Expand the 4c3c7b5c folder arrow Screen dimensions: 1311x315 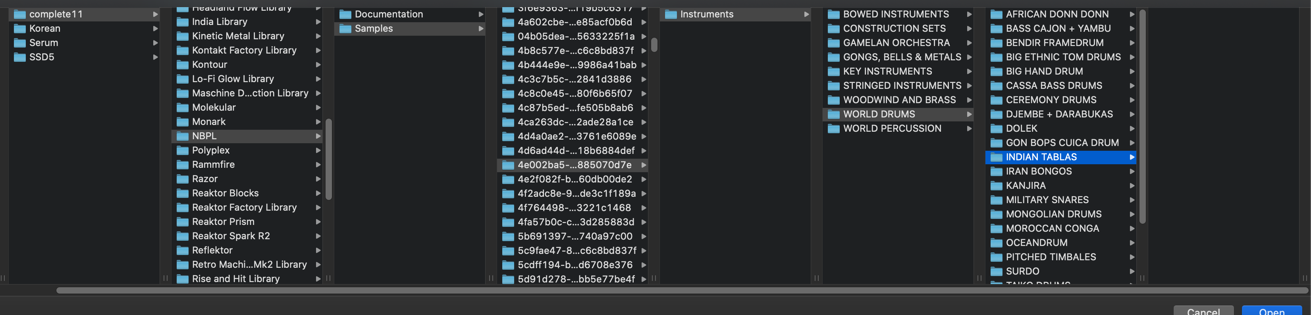tap(644, 79)
